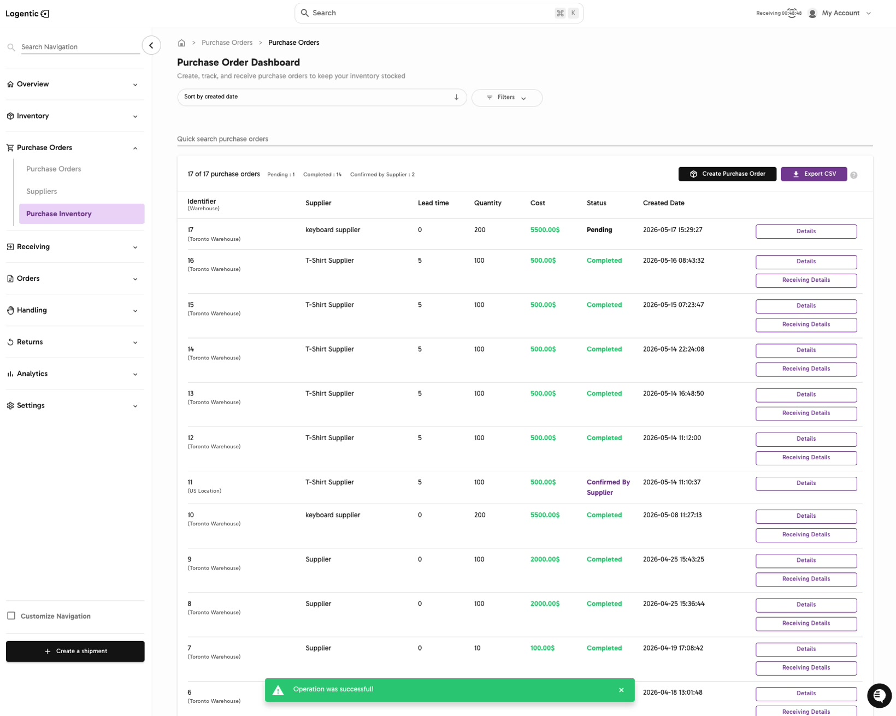
Task: Click the Created Date column header
Action: point(663,203)
